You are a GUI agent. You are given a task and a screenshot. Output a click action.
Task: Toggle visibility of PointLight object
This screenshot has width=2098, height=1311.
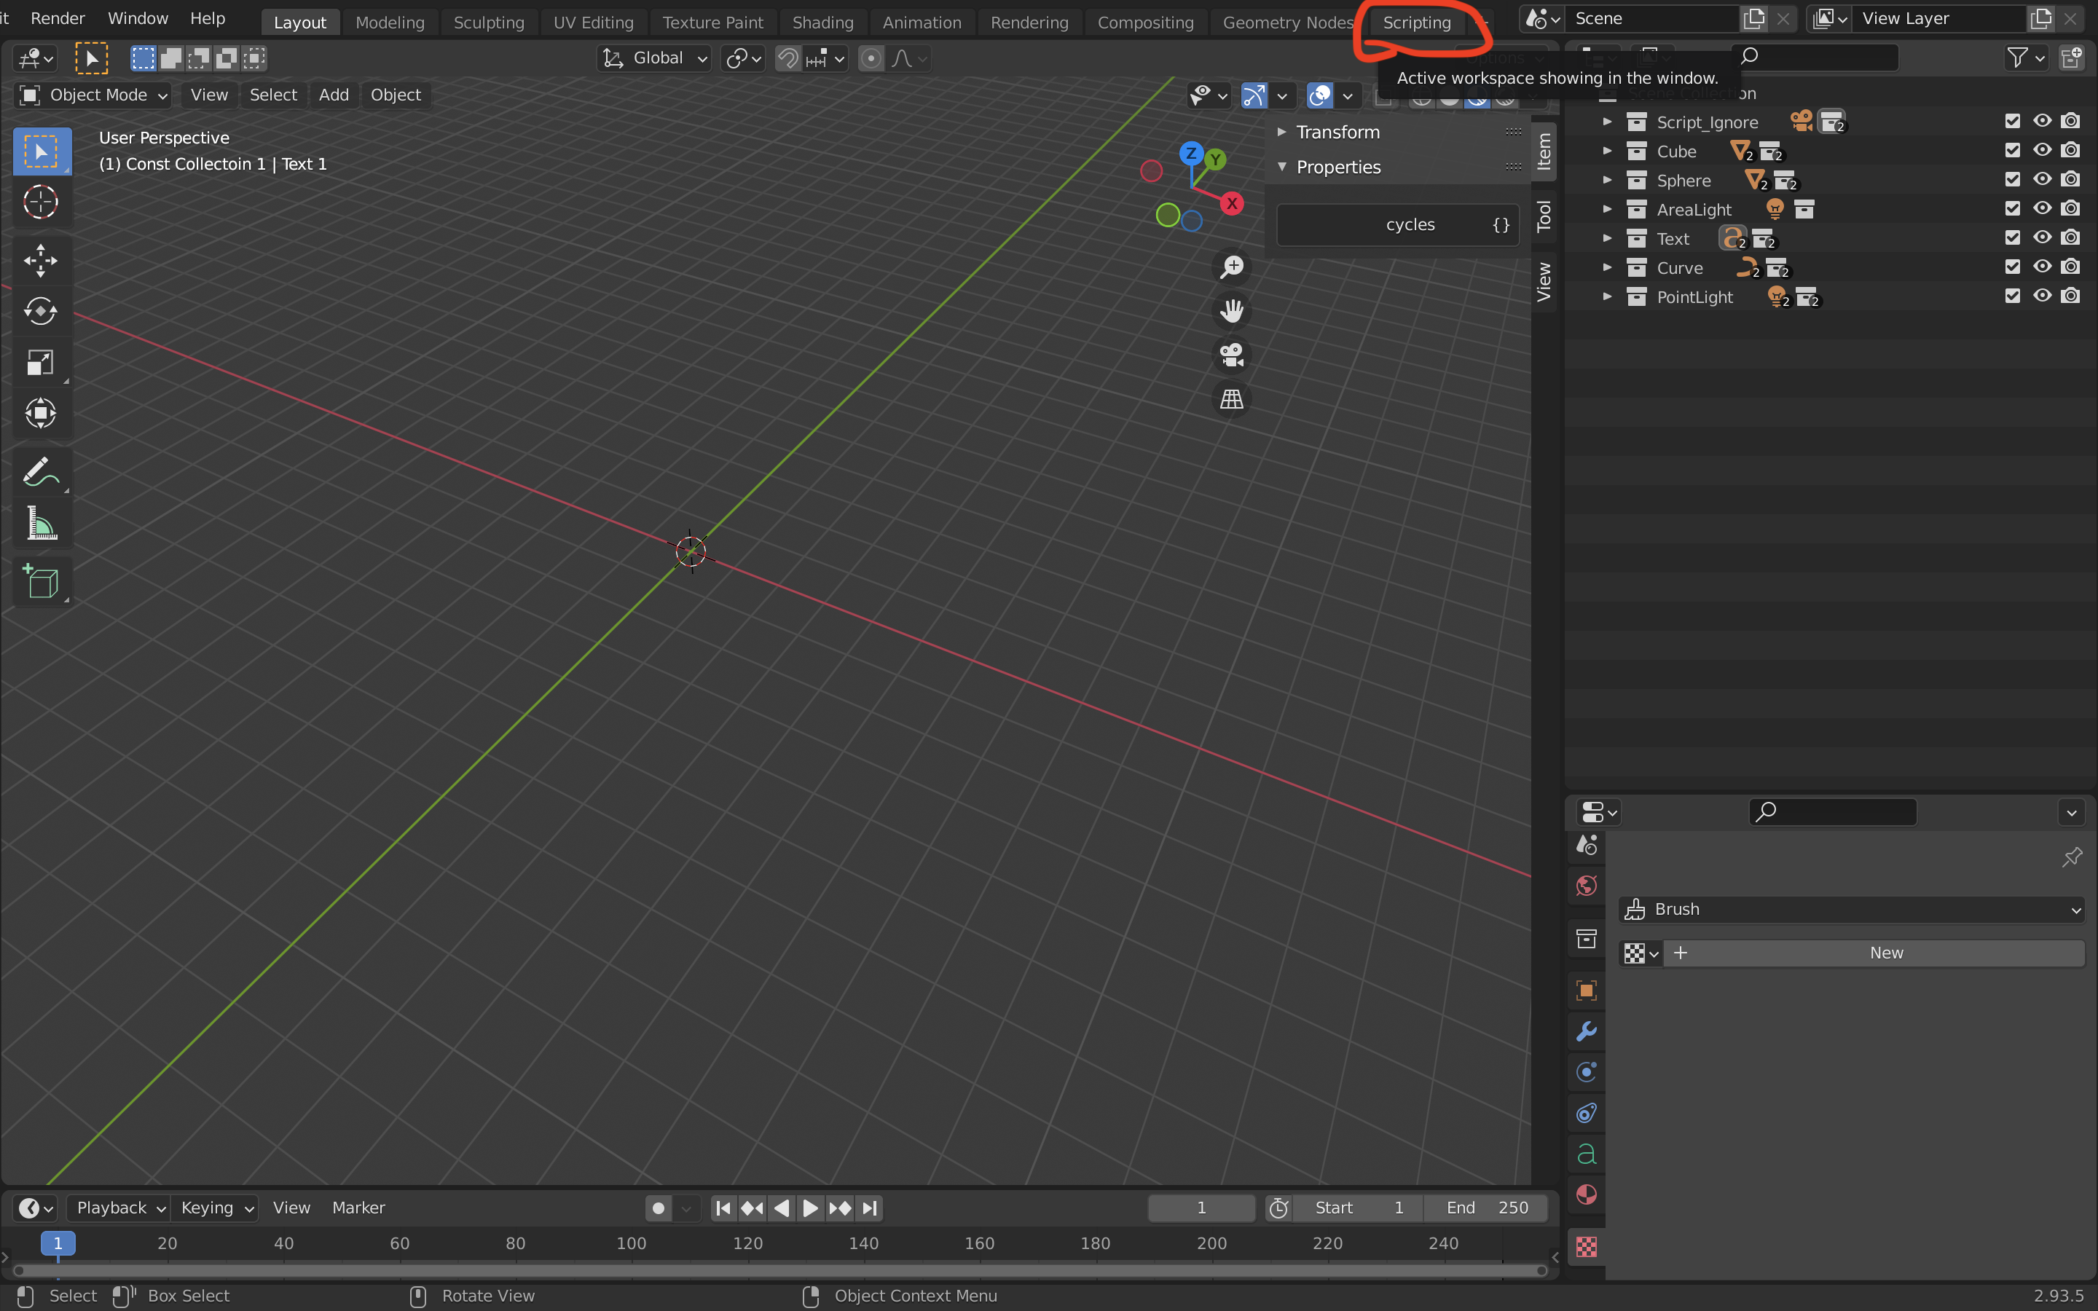(x=2042, y=298)
